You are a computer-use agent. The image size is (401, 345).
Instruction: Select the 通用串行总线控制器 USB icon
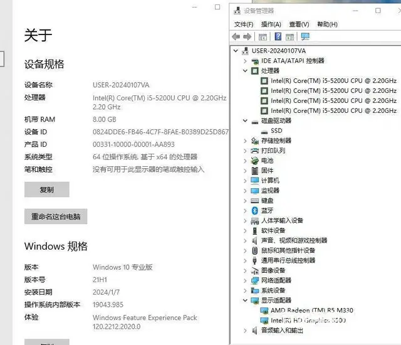pos(255,260)
